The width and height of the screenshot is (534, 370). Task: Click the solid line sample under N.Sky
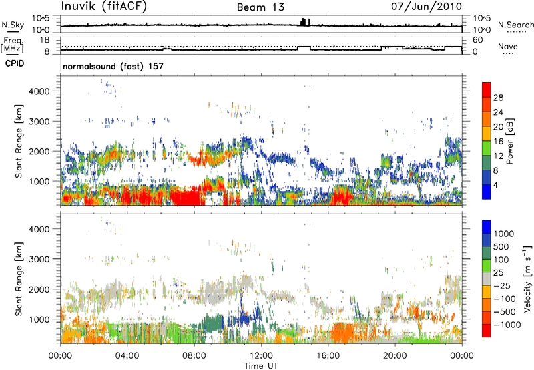click(13, 31)
